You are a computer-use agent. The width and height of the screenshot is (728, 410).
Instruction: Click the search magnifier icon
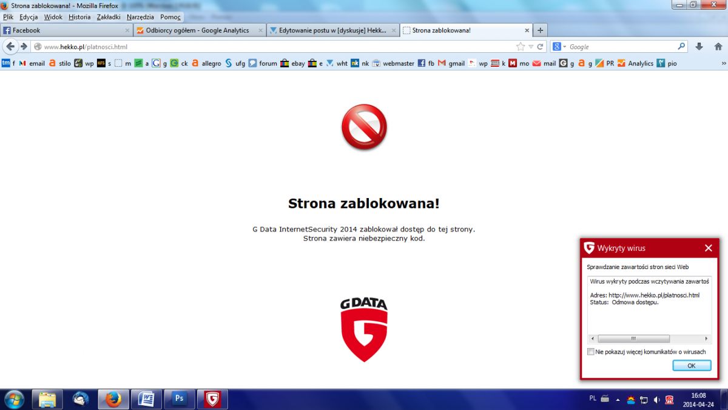pos(682,47)
